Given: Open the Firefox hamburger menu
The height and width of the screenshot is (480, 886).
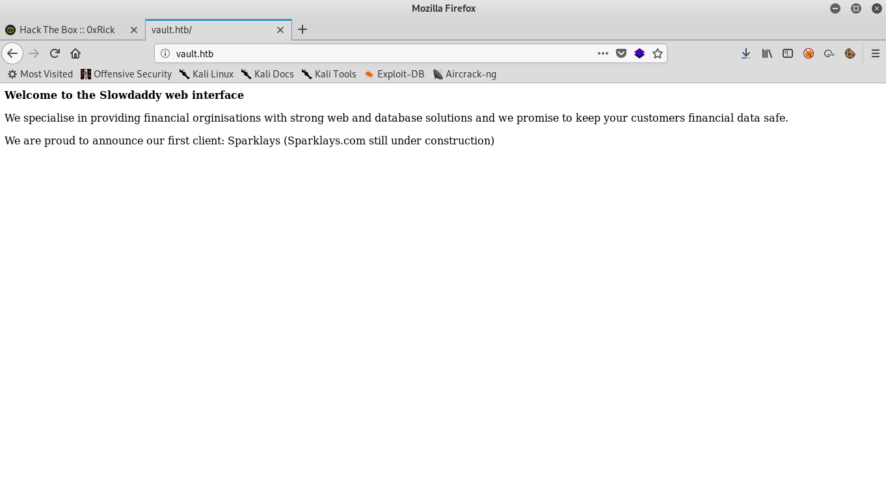Looking at the screenshot, I should pos(875,53).
